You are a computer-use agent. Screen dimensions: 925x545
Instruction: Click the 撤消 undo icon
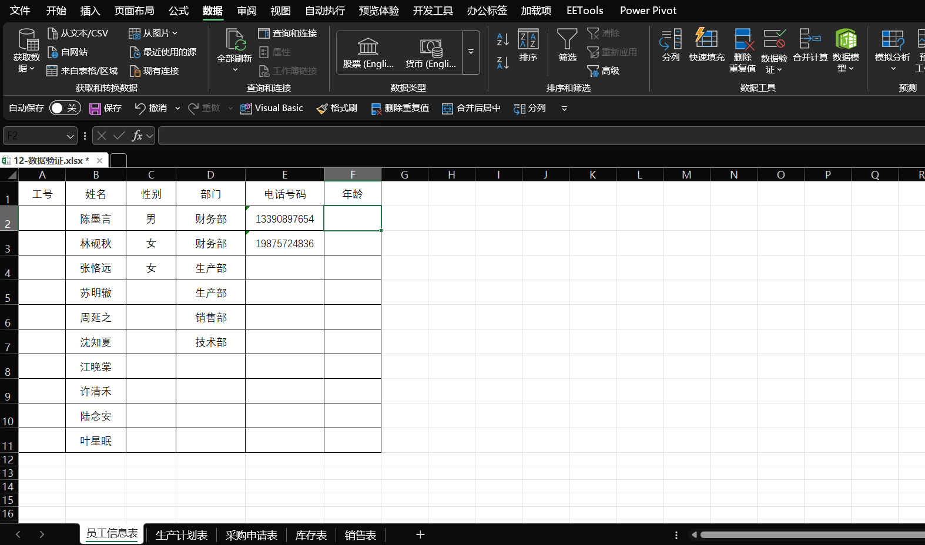pos(140,108)
